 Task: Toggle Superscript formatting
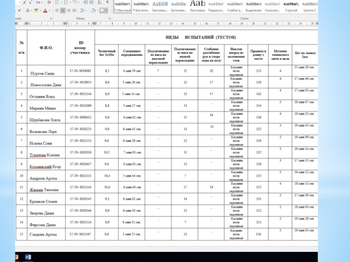coord(20,10)
